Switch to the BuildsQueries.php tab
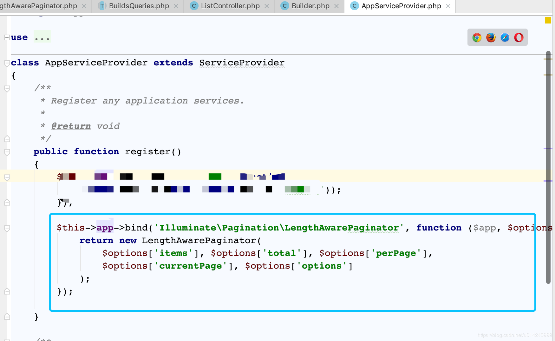 (138, 6)
